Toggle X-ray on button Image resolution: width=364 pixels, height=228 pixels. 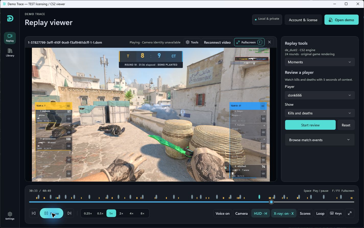284,213
